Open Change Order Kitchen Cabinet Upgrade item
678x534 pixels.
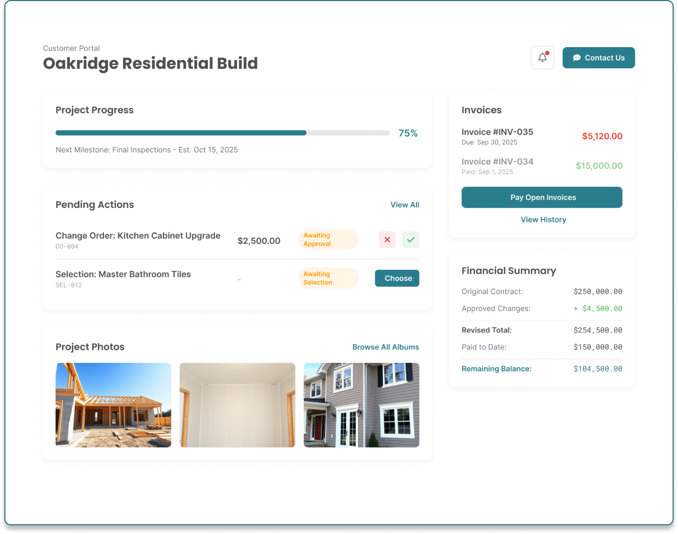[x=138, y=236]
